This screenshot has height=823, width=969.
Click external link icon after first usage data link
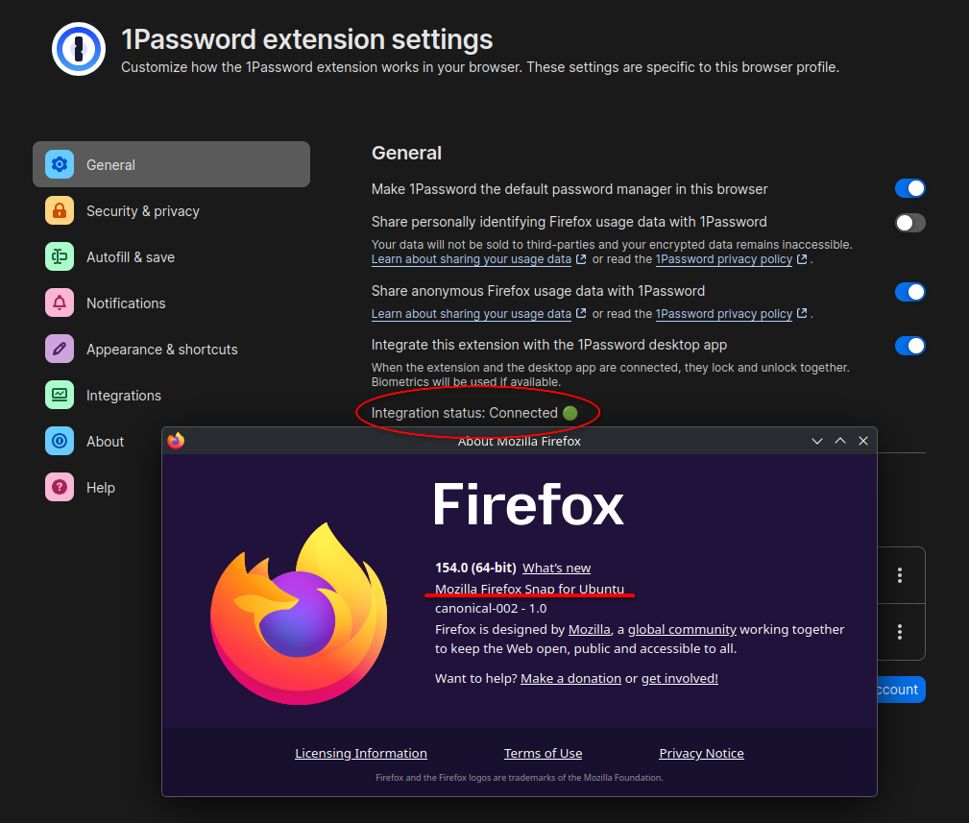[x=581, y=259]
